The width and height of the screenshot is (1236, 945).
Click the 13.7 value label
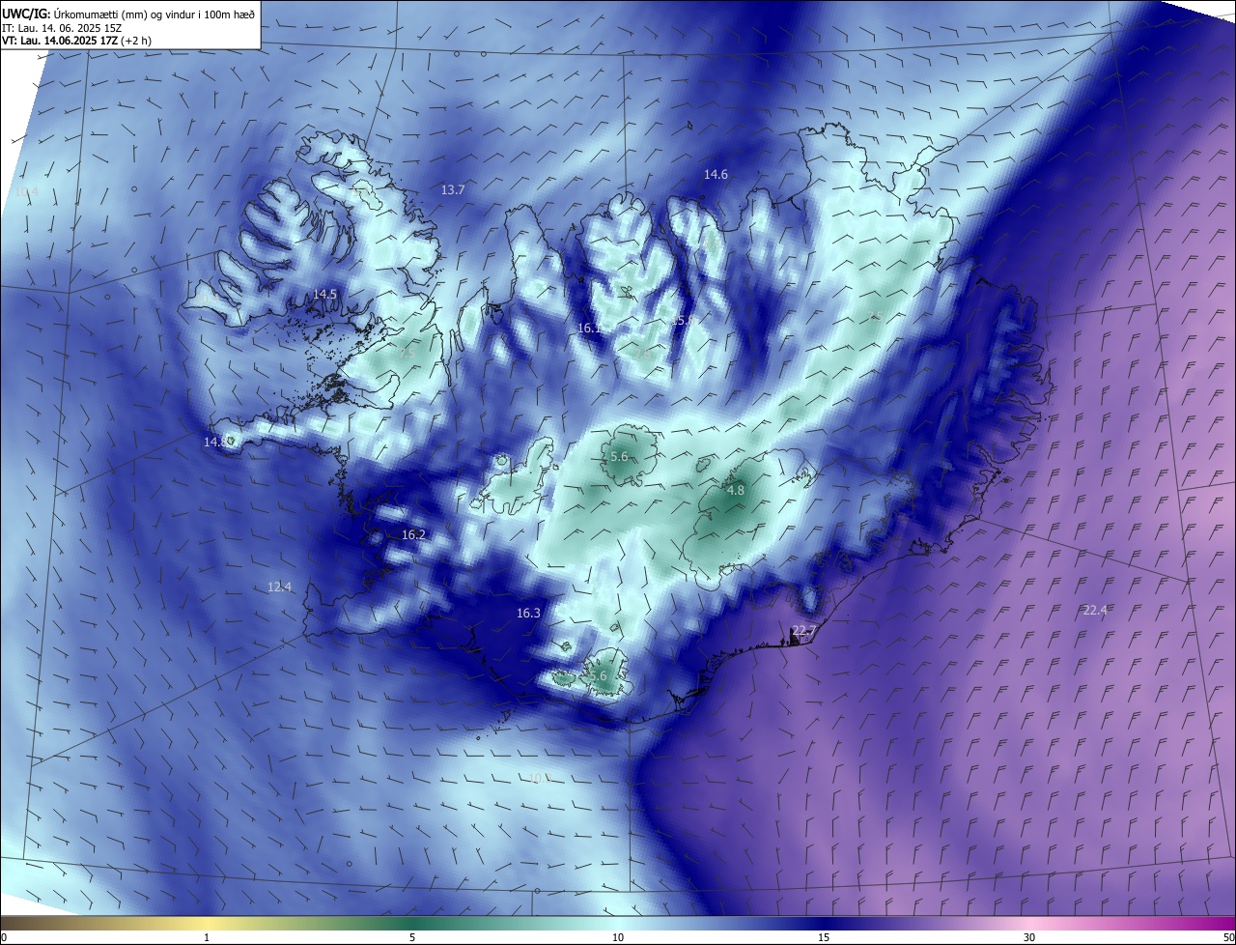pyautogui.click(x=453, y=190)
